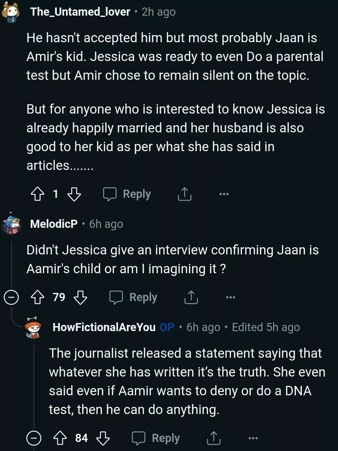Open MelodicP's user profile link
Viewport: 338px width, 451px height.
[x=54, y=224]
